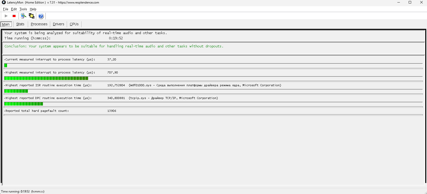
Task: Click the "Highest reported ISR routine execution time" label
Action: pyautogui.click(x=48, y=85)
